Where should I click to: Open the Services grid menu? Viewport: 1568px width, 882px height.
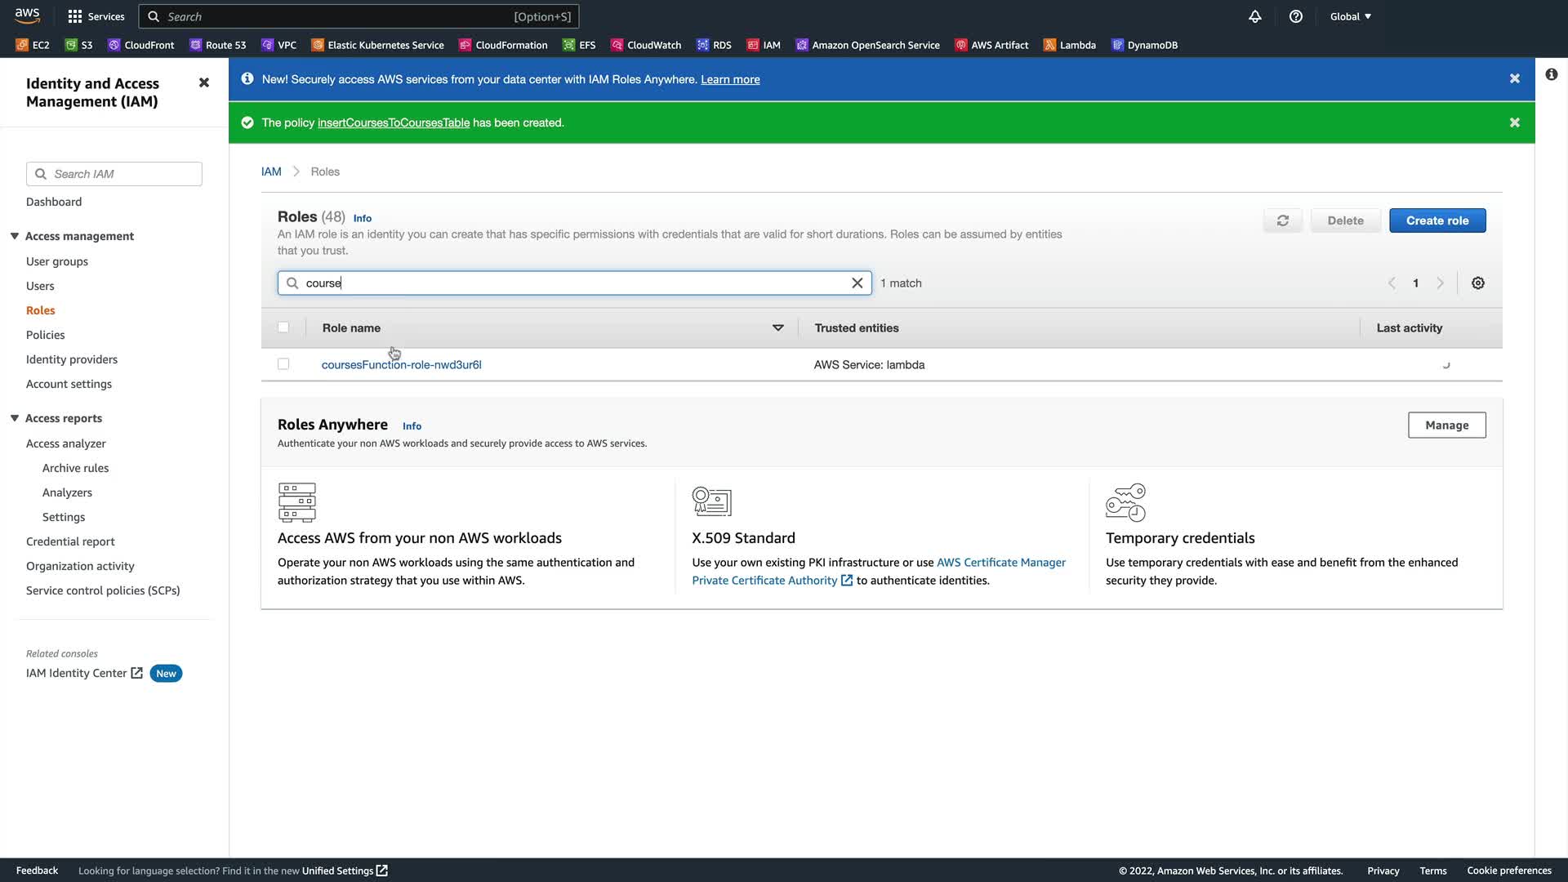(x=96, y=16)
